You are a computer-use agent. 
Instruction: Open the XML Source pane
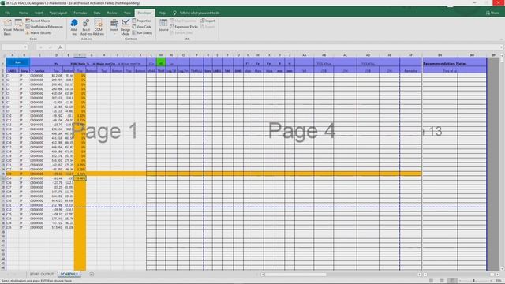tap(163, 25)
